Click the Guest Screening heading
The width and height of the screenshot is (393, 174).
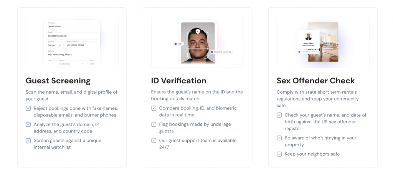tap(58, 81)
